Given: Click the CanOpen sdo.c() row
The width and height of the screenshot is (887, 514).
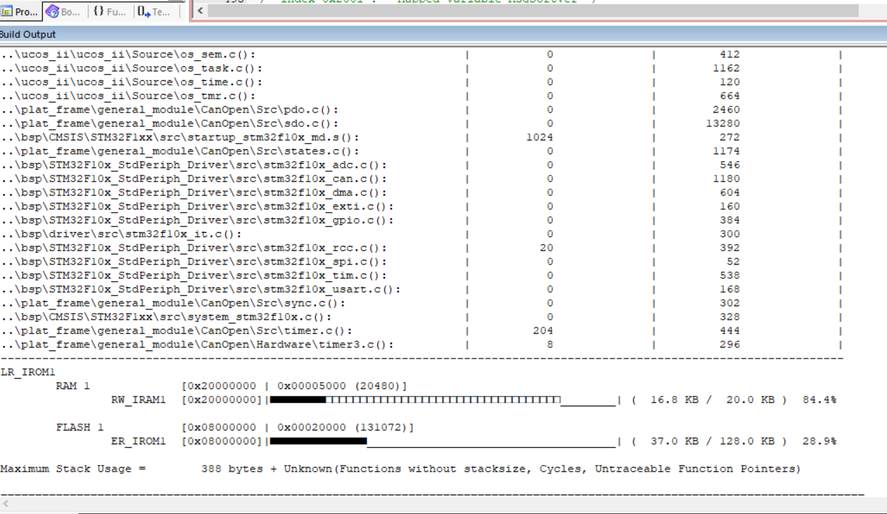Looking at the screenshot, I should tap(420, 123).
